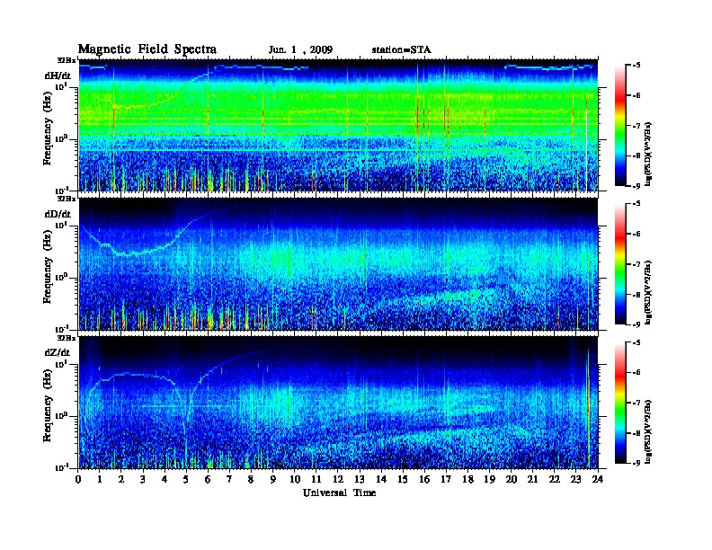The image size is (712, 550).
Task: Click the 10⁰ frequency tick of the dH/dt panel
Action: click(61, 138)
